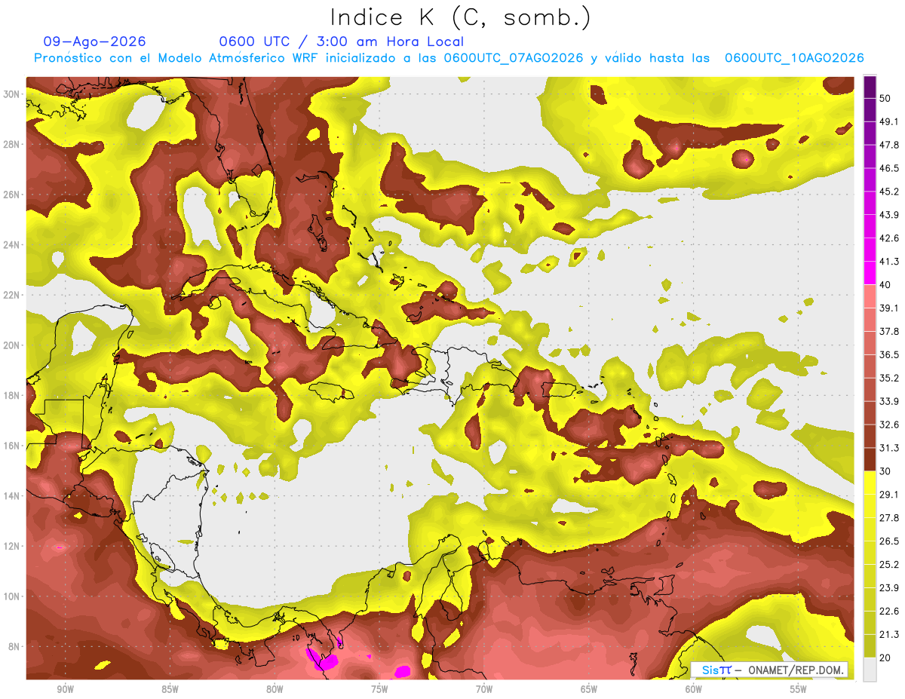Click the latitude label '24N'

click(x=12, y=245)
